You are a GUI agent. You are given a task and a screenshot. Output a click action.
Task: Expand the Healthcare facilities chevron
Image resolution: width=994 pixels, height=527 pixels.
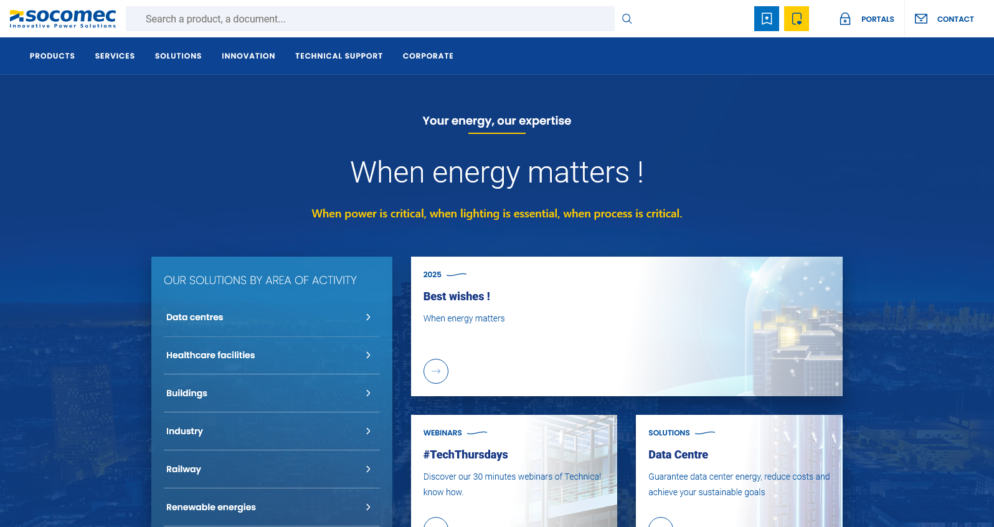coord(368,355)
